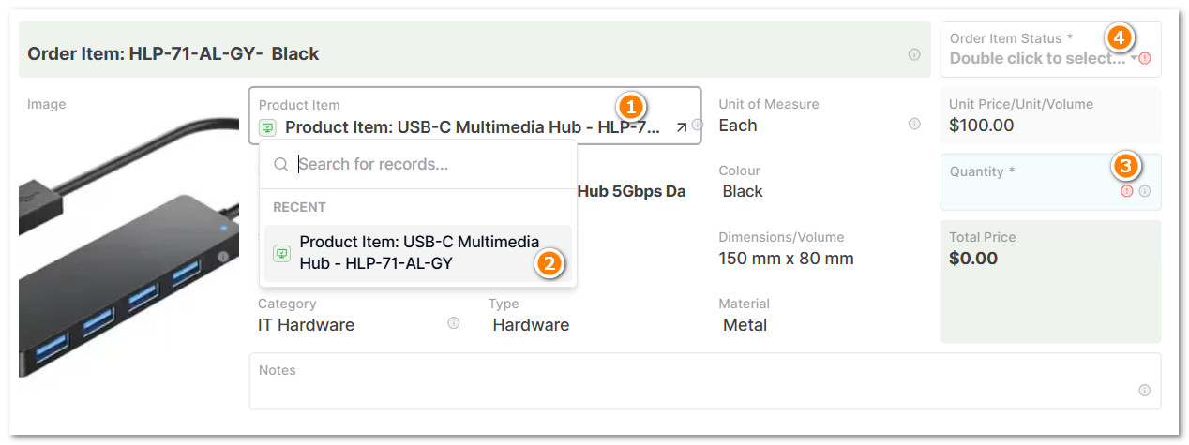Click the info icon on the product image
Screen dimensions: 1189x445
pos(223,257)
